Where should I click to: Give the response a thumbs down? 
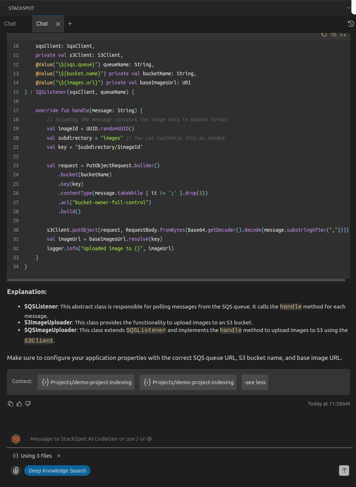pos(28,404)
